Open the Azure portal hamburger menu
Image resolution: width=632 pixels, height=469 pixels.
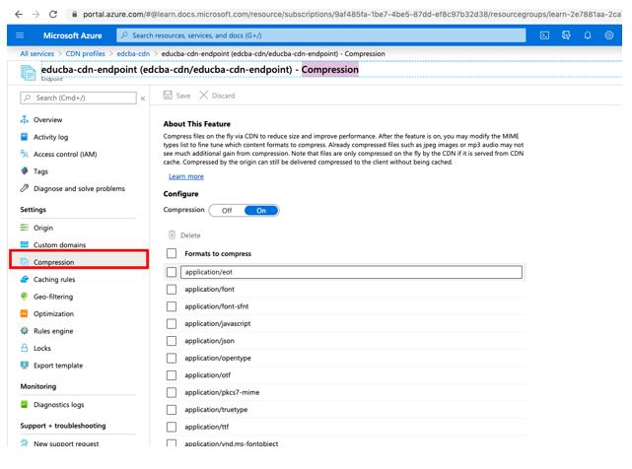[x=20, y=35]
